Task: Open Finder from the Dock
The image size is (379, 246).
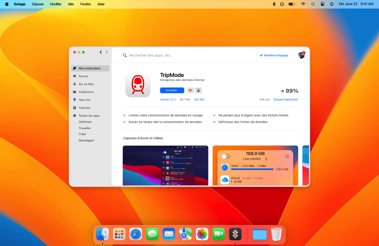Action: pyautogui.click(x=103, y=234)
